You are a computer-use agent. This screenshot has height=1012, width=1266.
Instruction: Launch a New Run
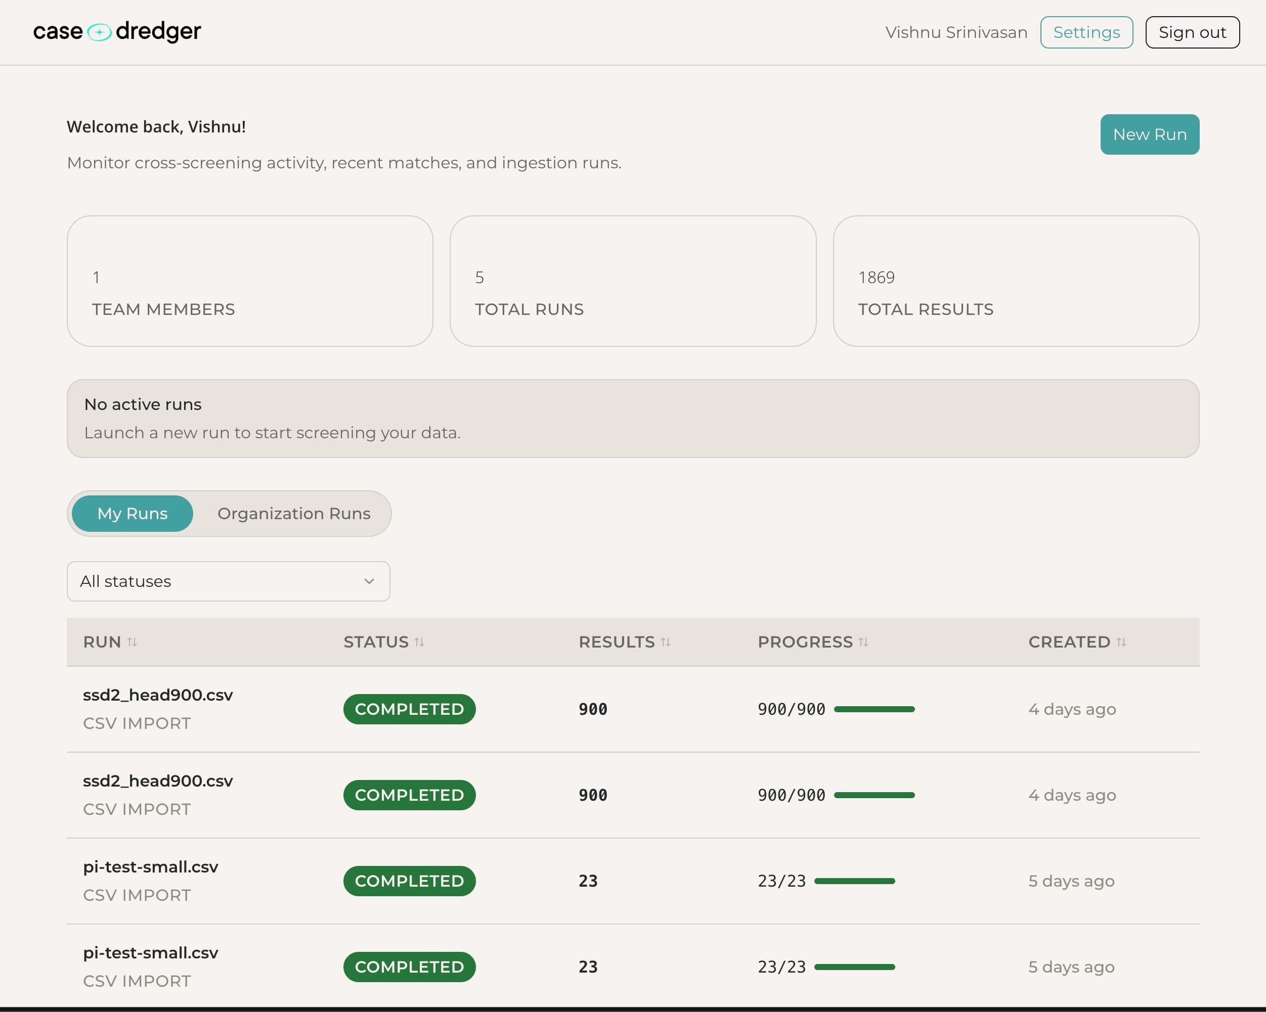click(1150, 134)
